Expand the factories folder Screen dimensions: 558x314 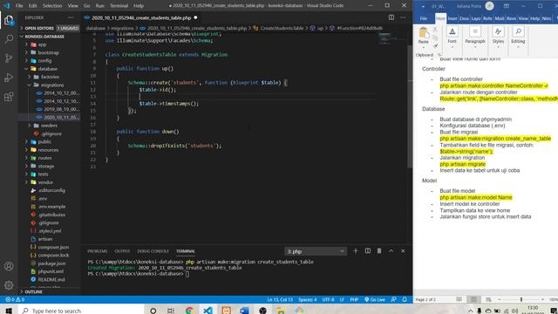pyautogui.click(x=50, y=77)
